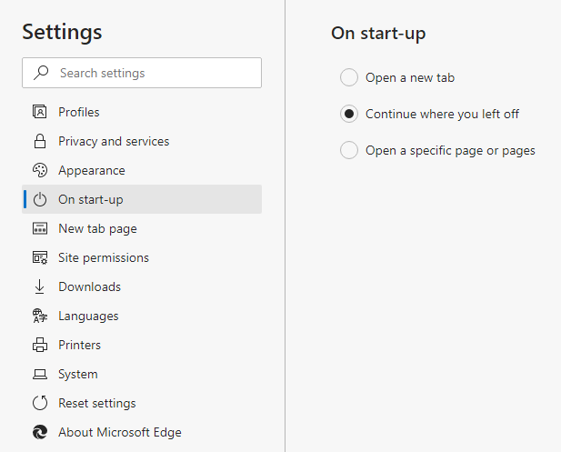Select Open a new tab radio button
This screenshot has width=561, height=452.
coord(349,77)
